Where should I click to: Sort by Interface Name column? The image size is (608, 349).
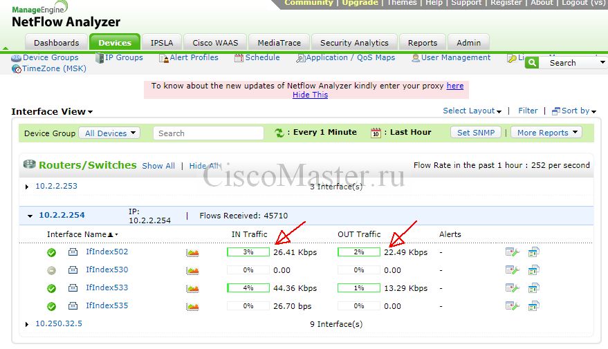82,234
